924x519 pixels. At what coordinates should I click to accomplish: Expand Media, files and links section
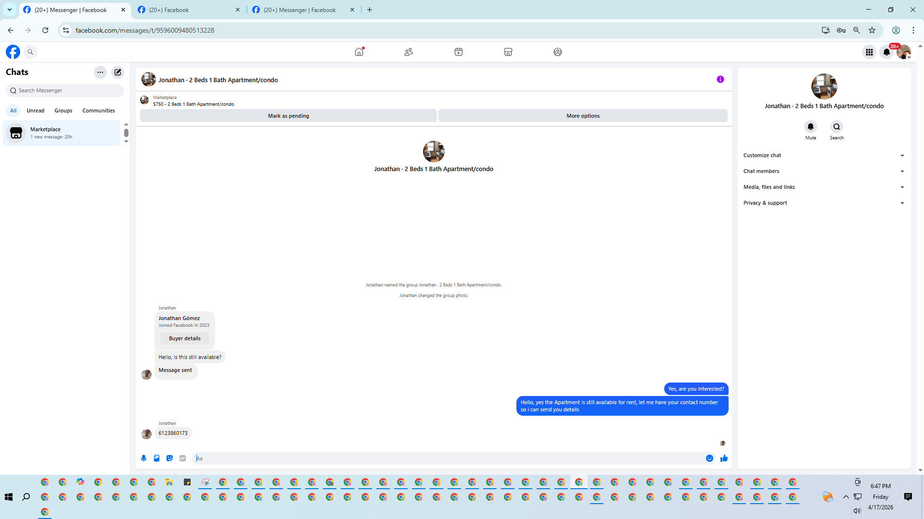(823, 187)
